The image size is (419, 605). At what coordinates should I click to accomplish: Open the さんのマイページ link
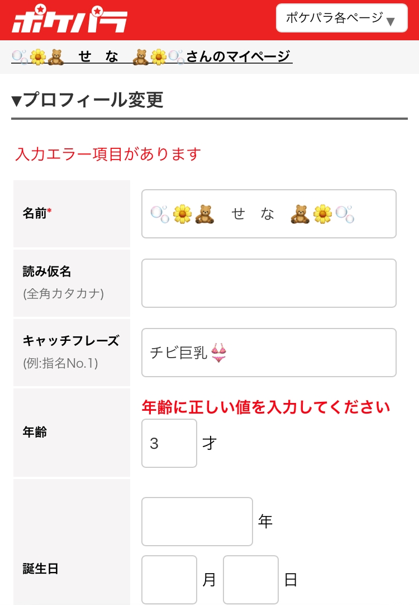click(x=239, y=57)
